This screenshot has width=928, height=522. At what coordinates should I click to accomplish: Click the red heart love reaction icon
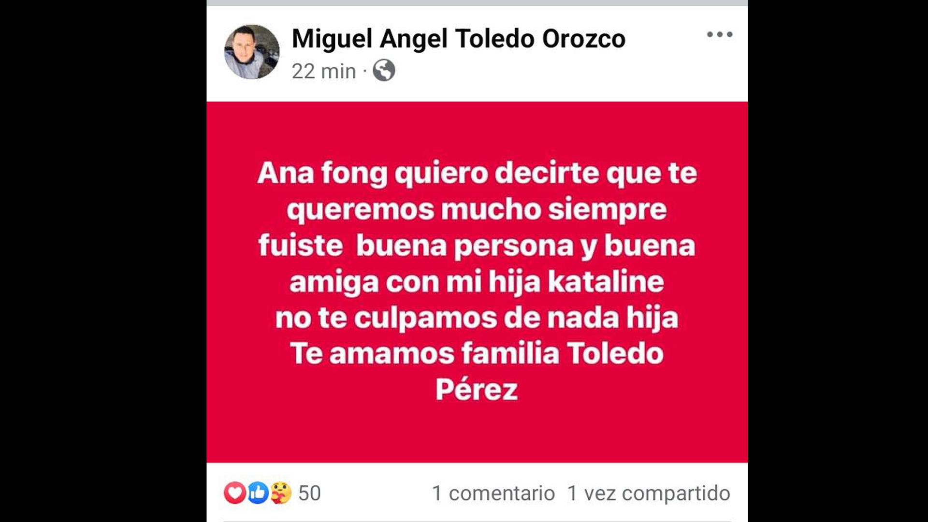pyautogui.click(x=235, y=493)
